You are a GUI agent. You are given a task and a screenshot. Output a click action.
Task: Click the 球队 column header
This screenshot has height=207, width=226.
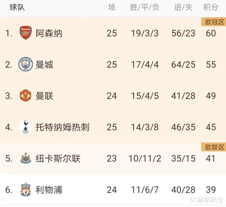pyautogui.click(x=17, y=8)
